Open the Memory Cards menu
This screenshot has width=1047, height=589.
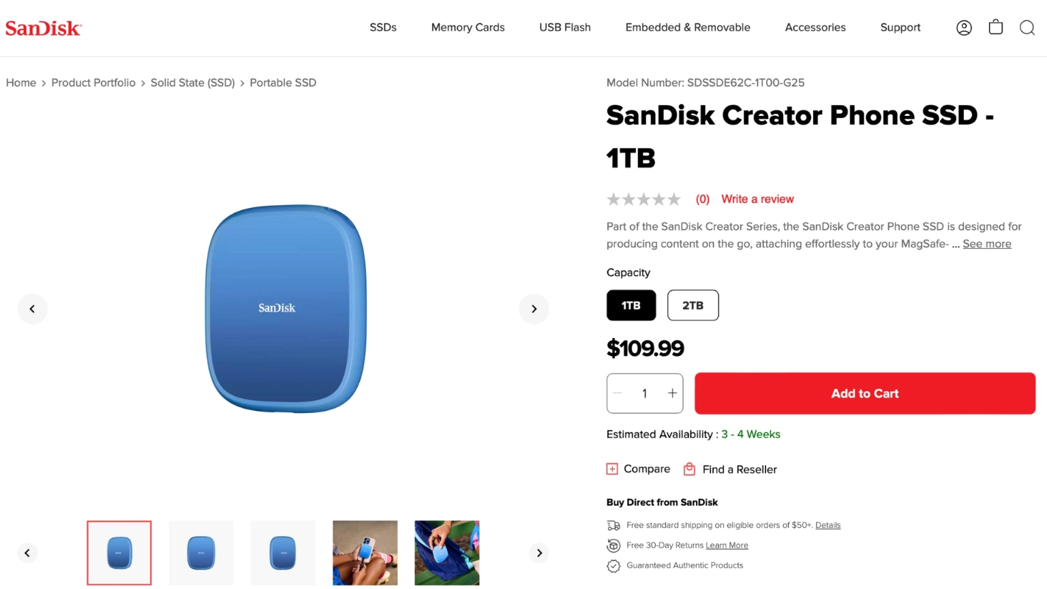pyautogui.click(x=468, y=27)
